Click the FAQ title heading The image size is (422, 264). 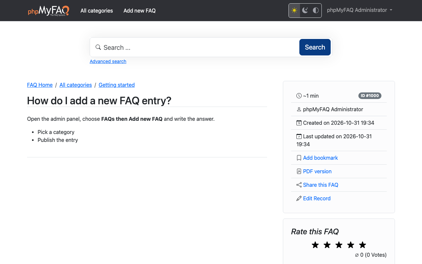point(99,101)
